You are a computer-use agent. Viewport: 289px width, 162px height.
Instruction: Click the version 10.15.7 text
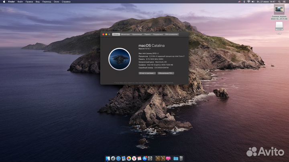[144, 49]
